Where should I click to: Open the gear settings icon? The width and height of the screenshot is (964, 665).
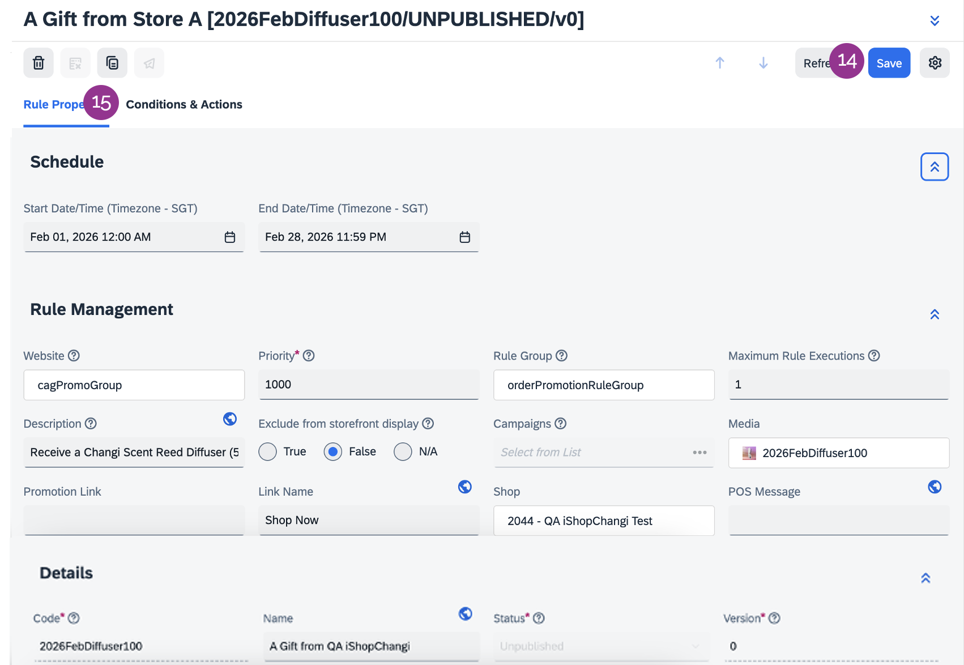click(935, 63)
